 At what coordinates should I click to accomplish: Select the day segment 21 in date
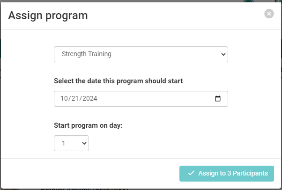tap(75, 99)
